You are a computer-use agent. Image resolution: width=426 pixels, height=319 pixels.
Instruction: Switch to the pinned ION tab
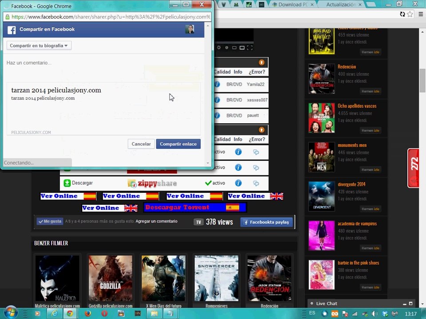click(x=248, y=4)
